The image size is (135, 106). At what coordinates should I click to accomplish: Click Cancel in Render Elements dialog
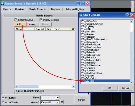(126, 88)
